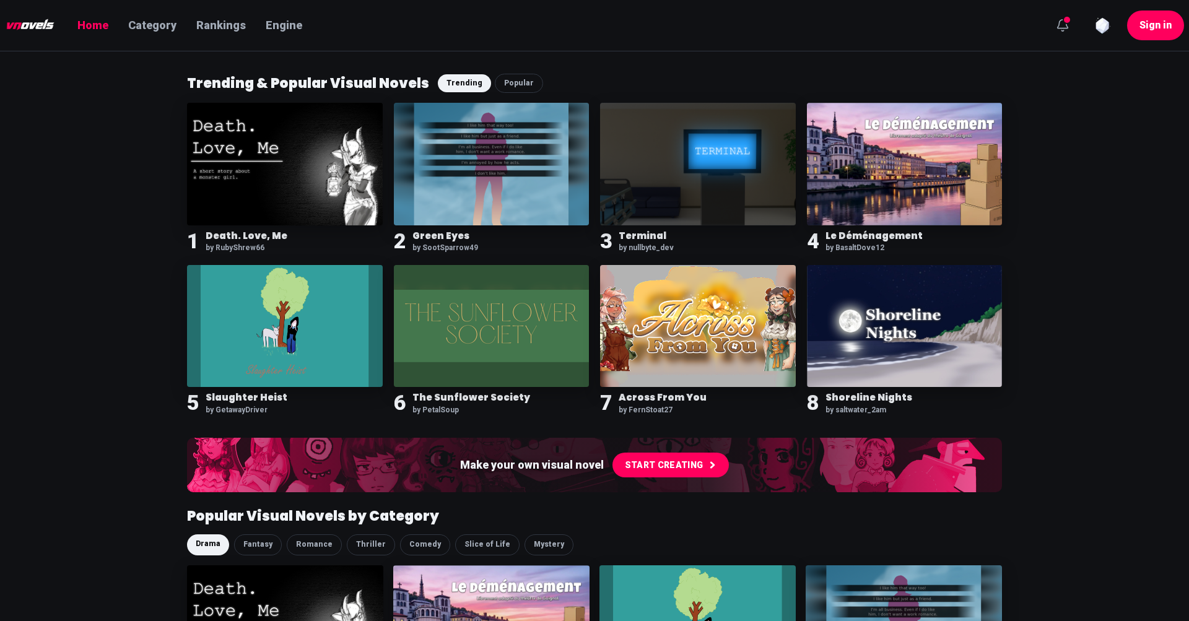Click the white gem icon in header
This screenshot has width=1189, height=621.
tap(1102, 25)
